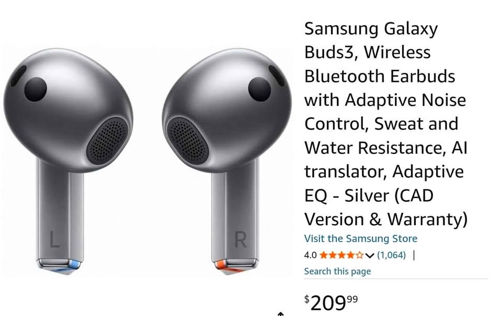
Task: Click the orange star rating icons
Action: [x=341, y=255]
